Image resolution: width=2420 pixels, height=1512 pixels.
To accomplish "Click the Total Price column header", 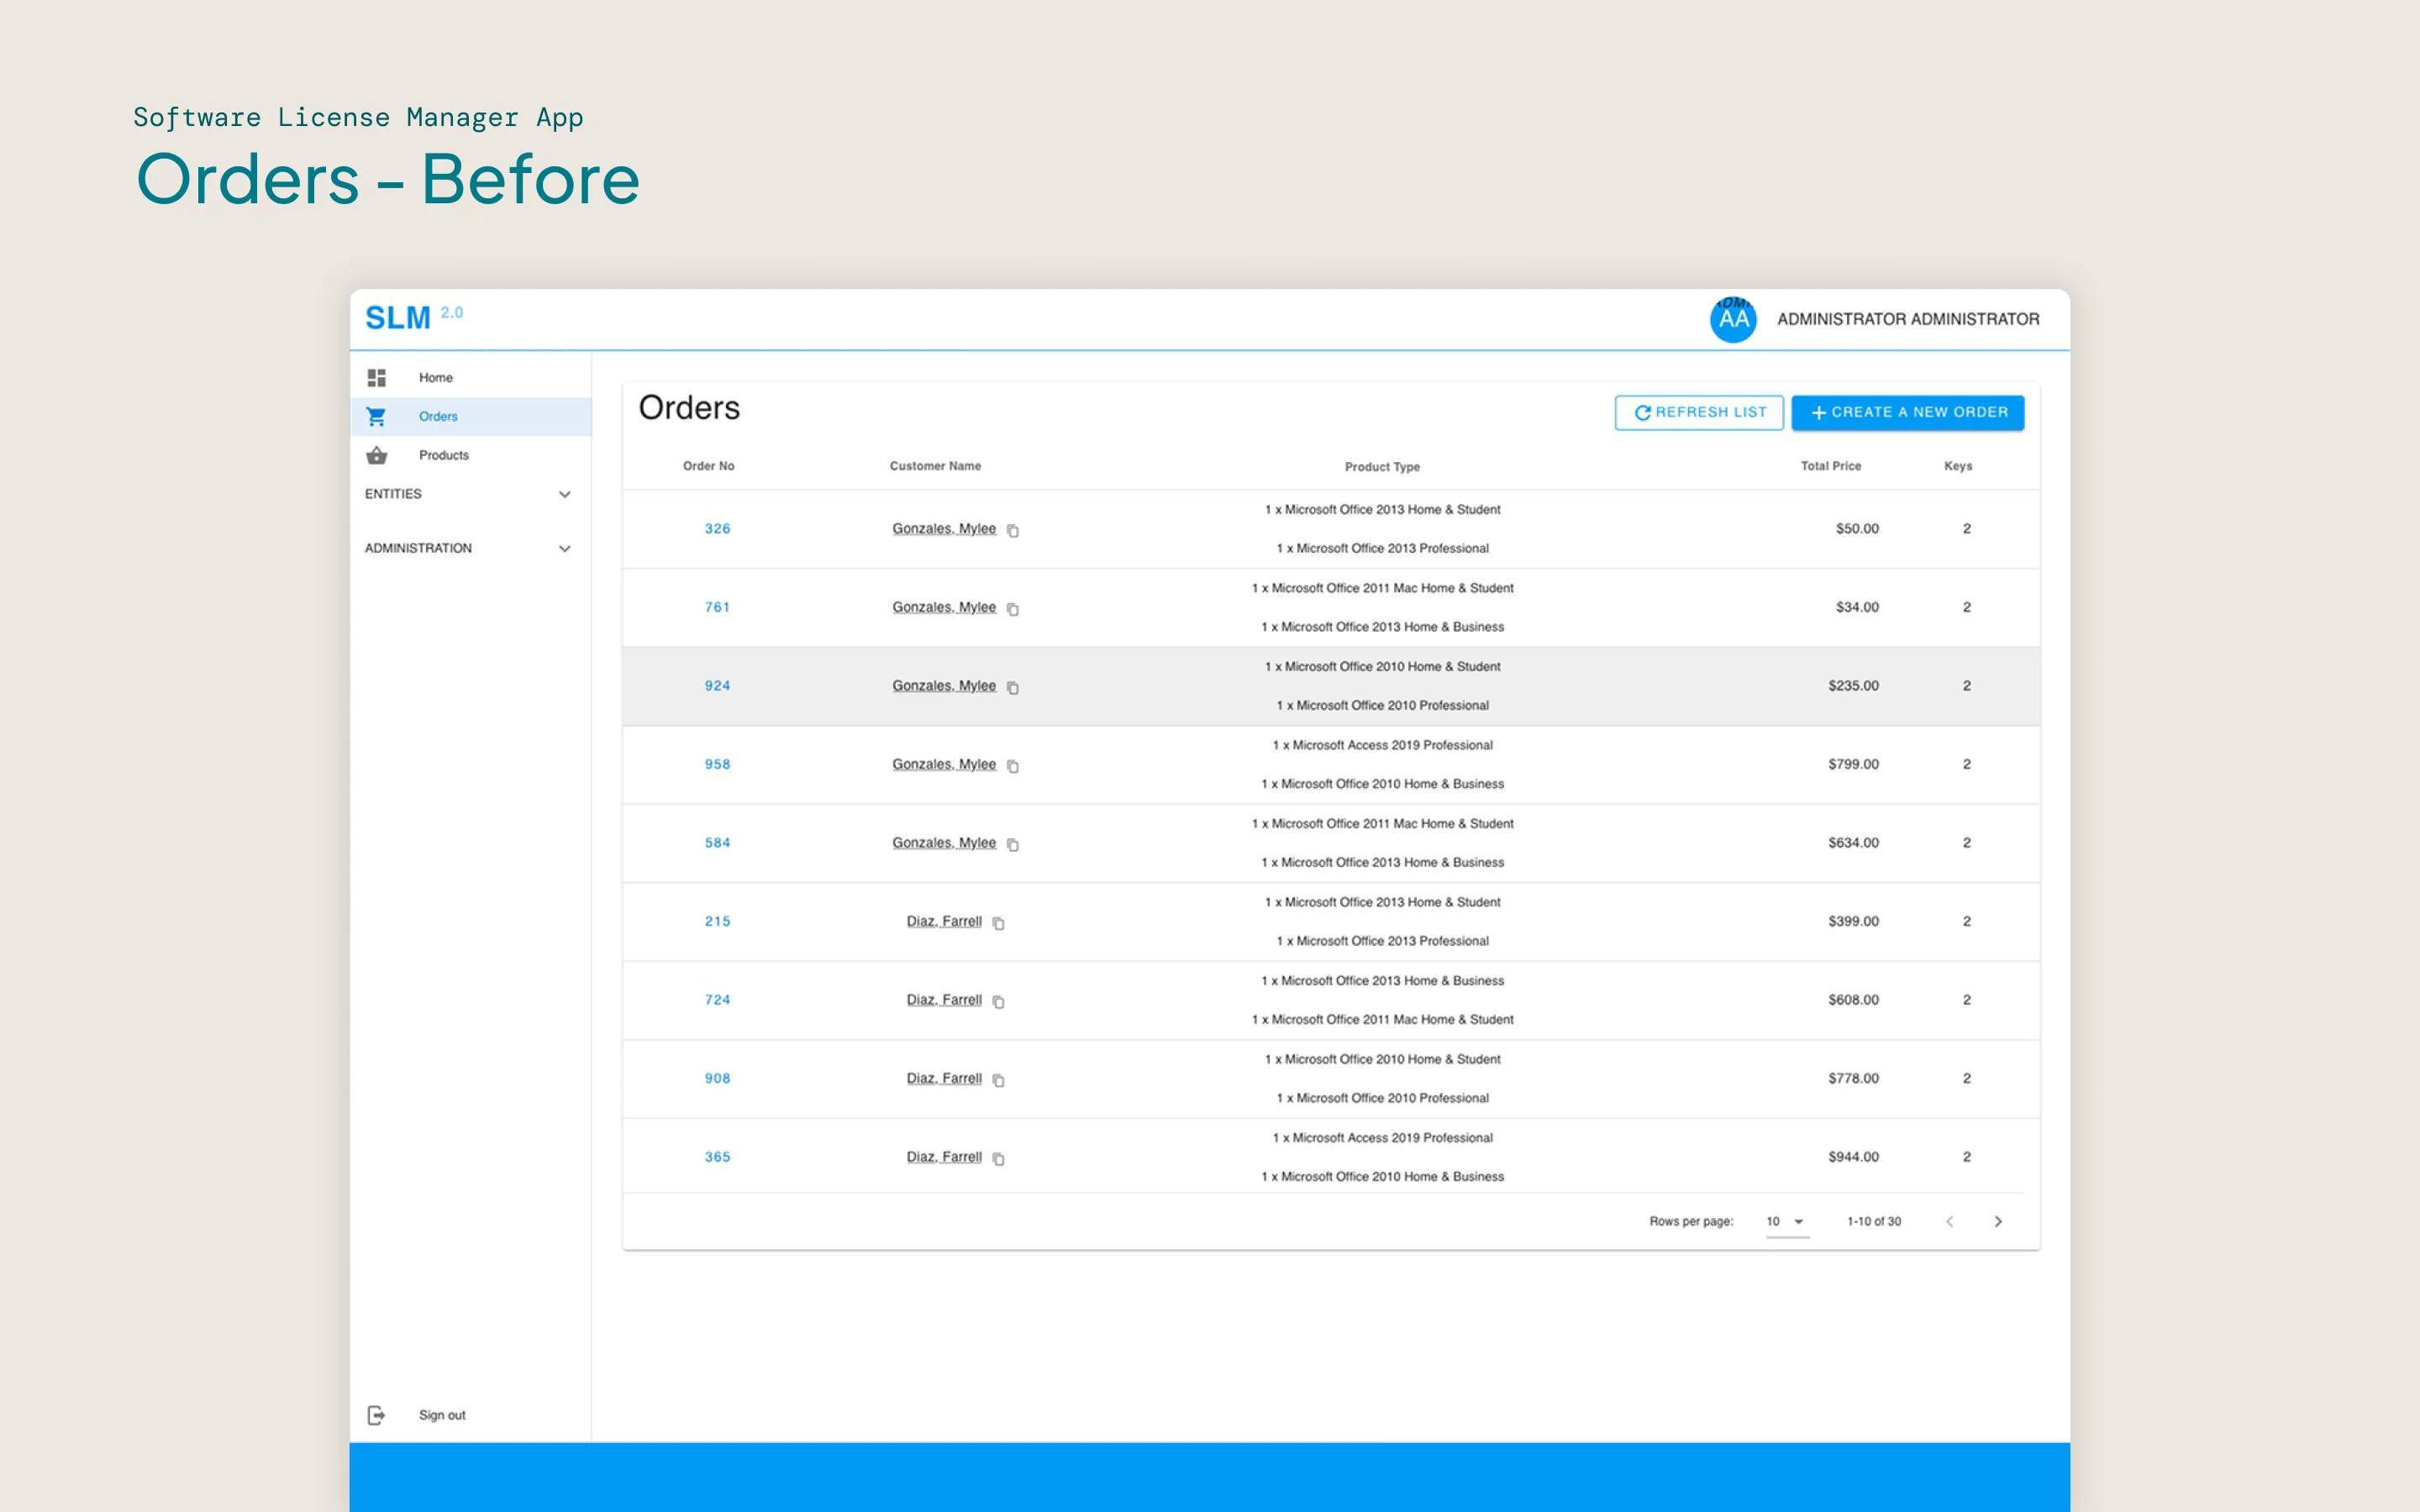I will (x=1831, y=466).
